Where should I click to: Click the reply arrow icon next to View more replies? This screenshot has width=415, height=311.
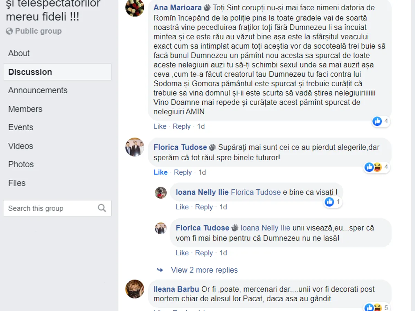(x=160, y=270)
